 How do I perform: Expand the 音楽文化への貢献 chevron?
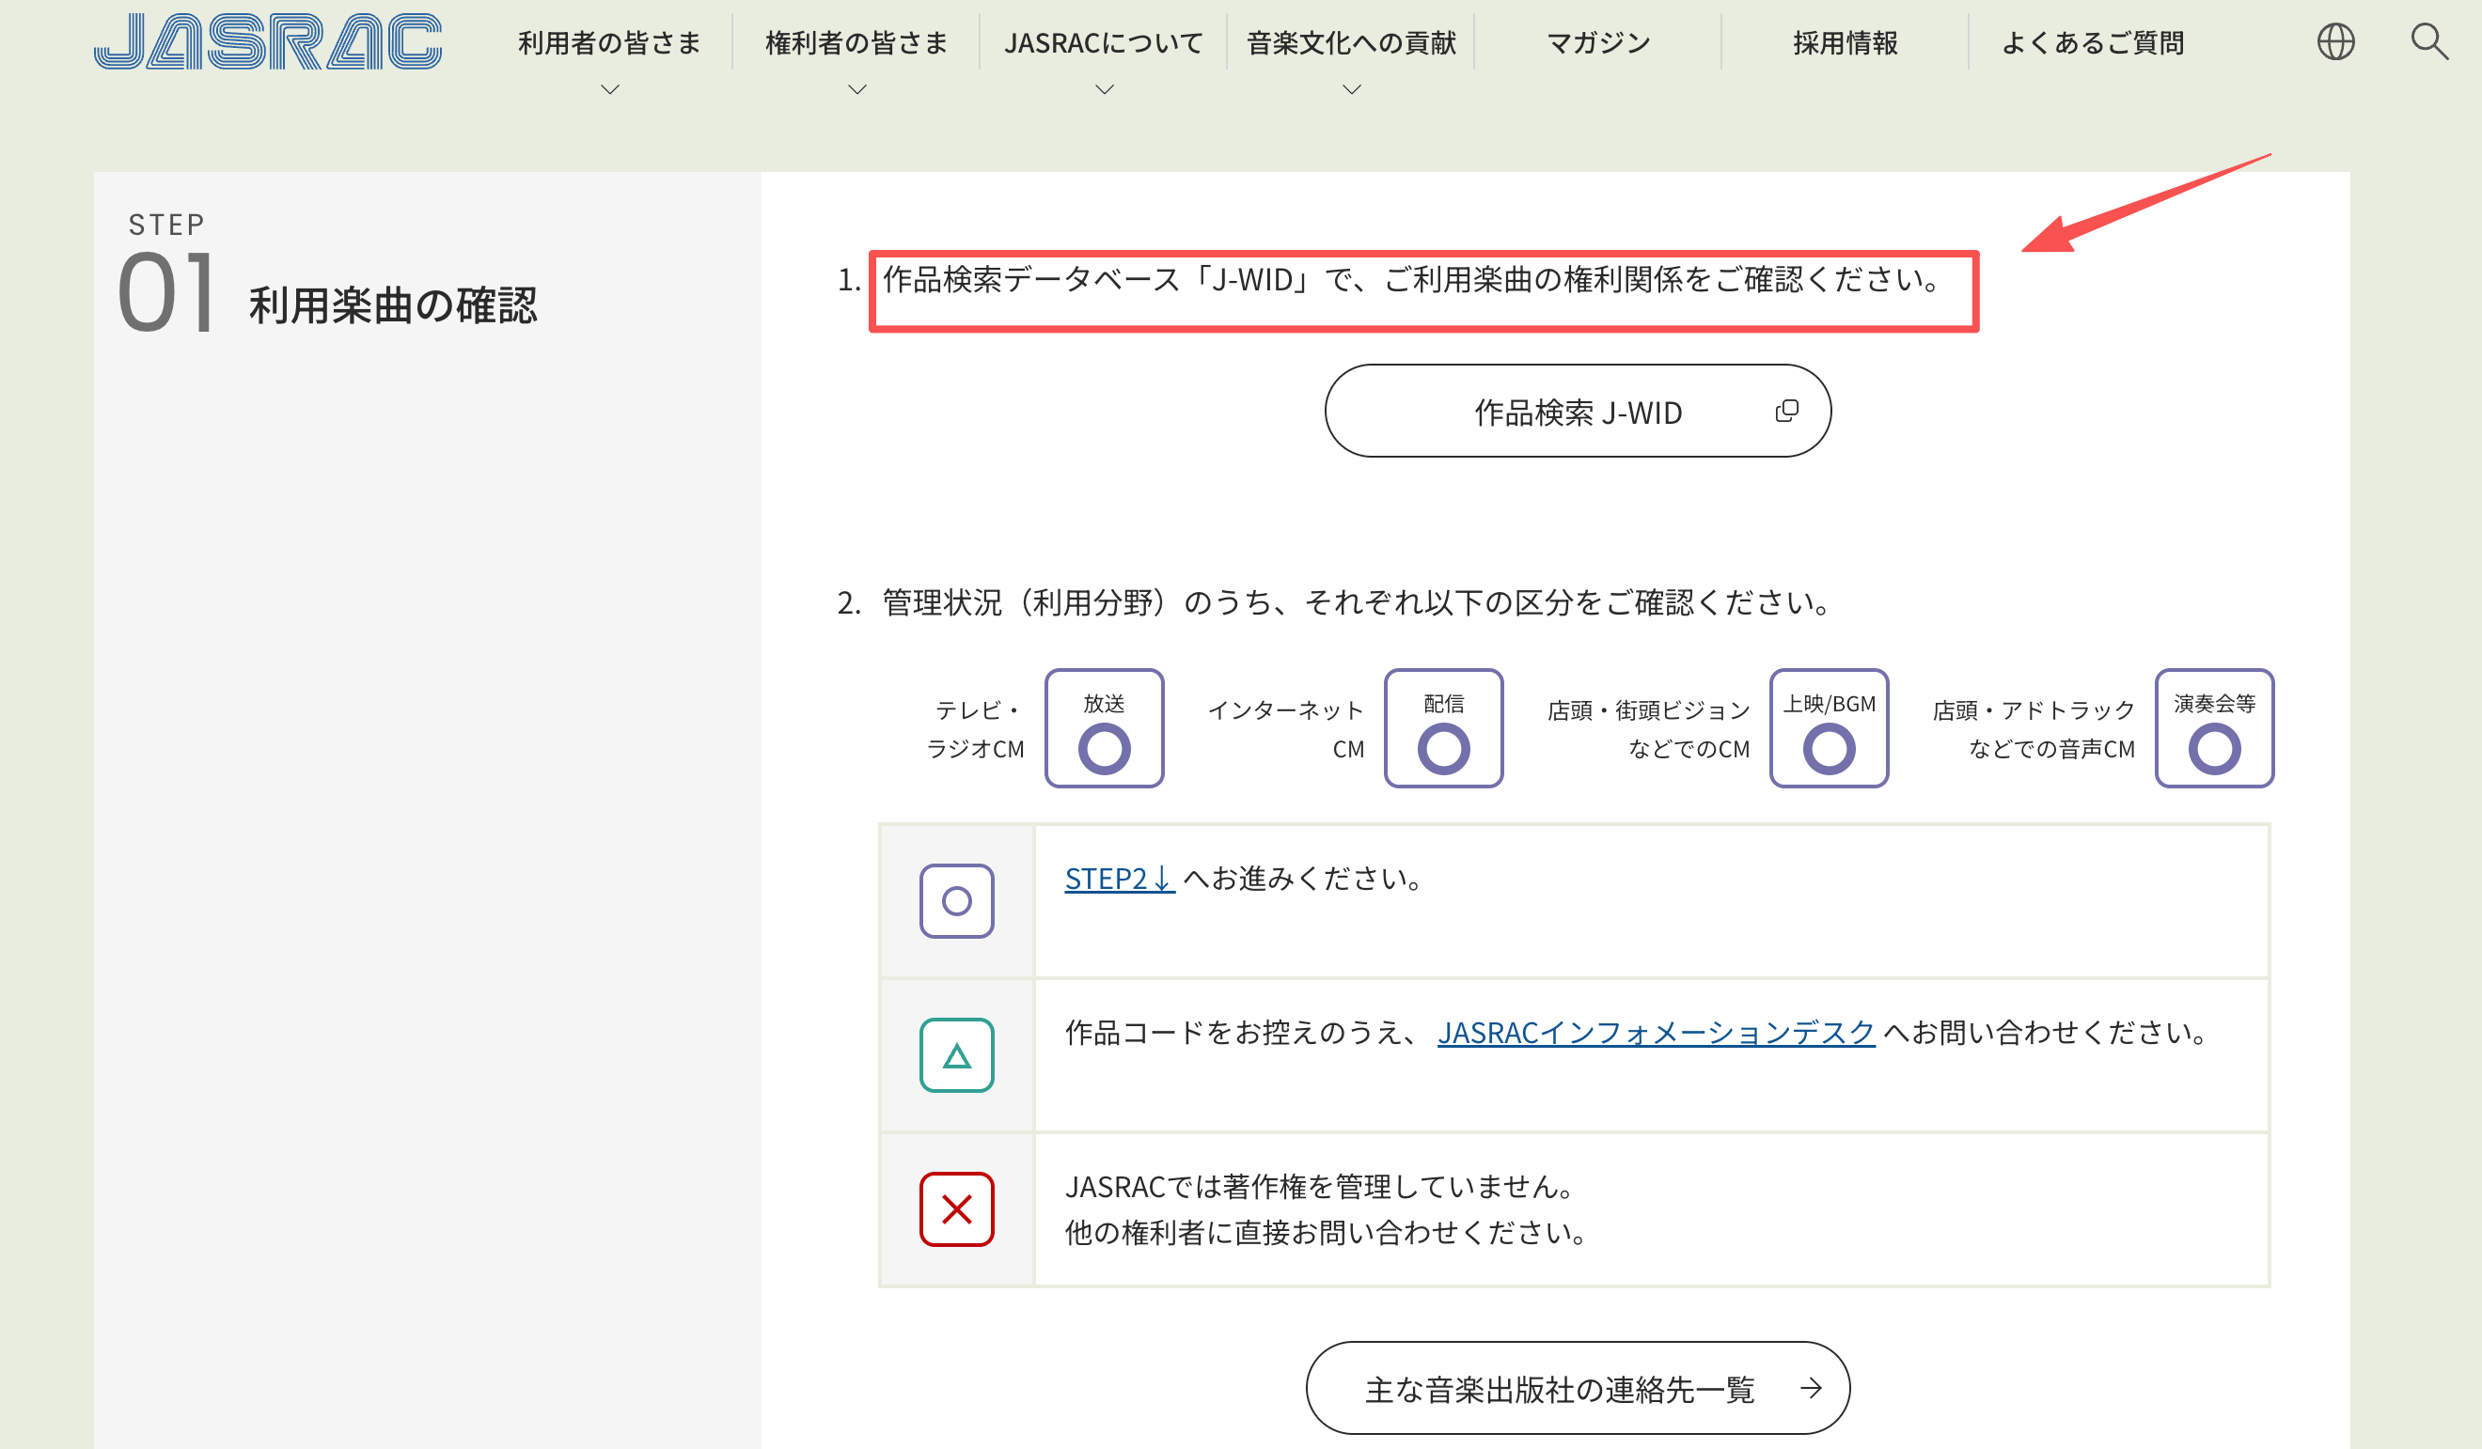tap(1352, 89)
